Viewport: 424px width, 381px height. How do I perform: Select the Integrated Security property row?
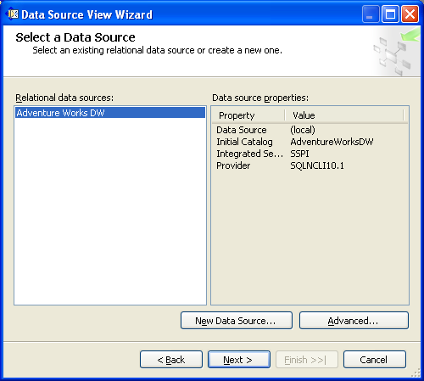[310, 154]
